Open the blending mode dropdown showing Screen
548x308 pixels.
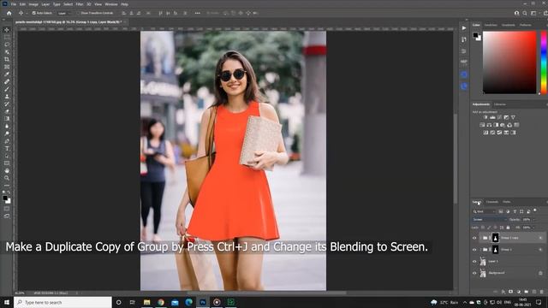[489, 220]
